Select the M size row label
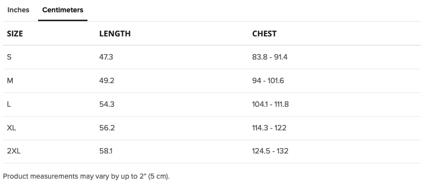The width and height of the screenshot is (426, 186). [10, 81]
